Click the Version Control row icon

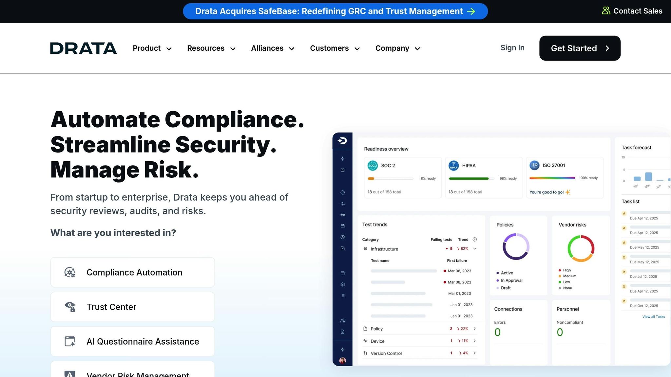pos(365,353)
